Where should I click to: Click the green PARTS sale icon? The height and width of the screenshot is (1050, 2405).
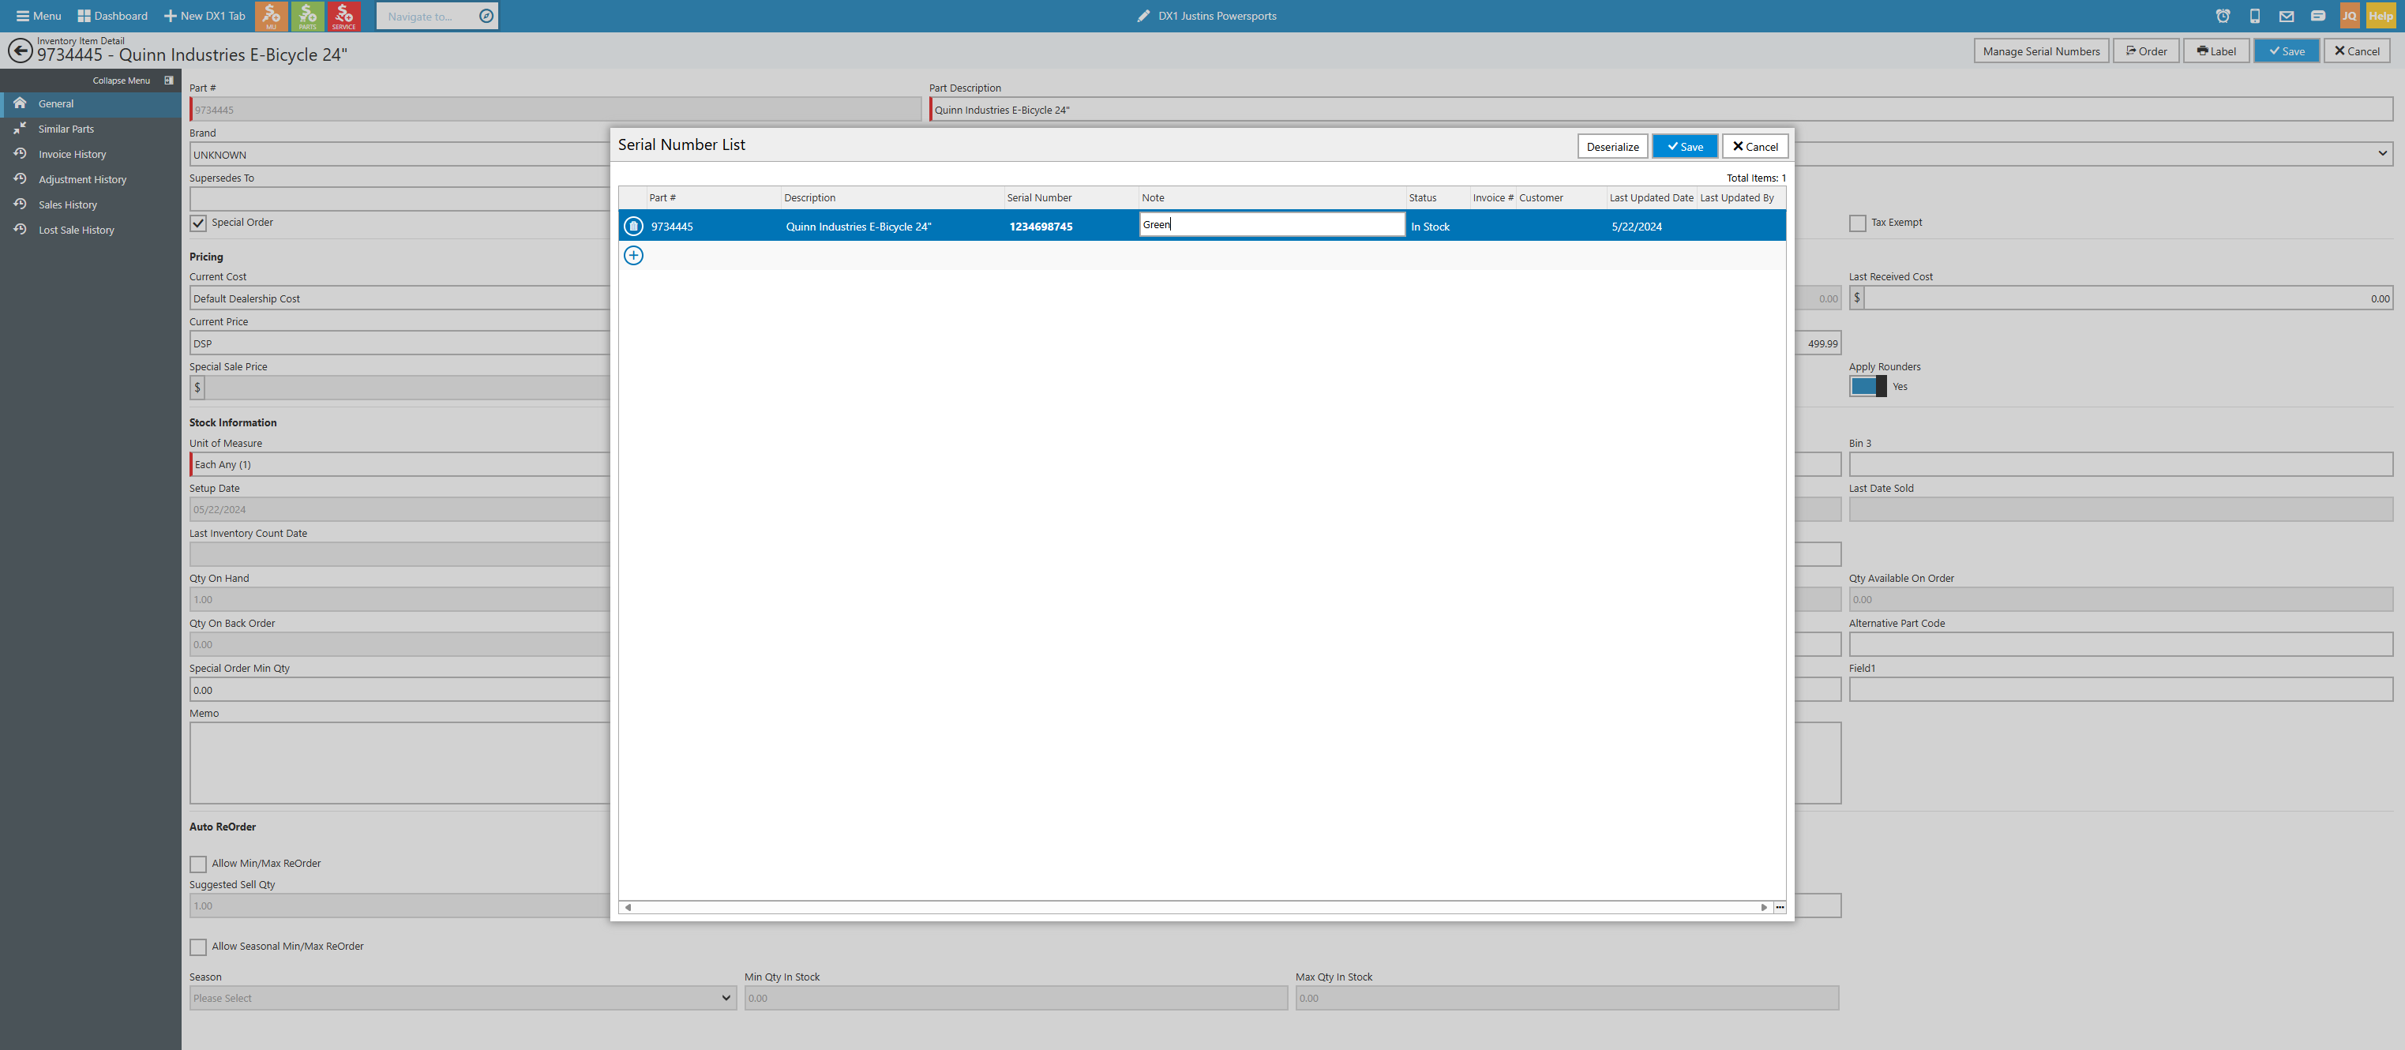point(307,16)
